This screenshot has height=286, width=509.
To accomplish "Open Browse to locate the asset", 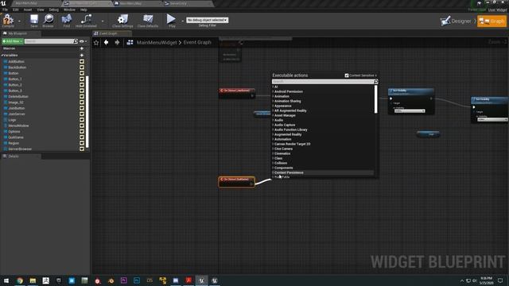I will [x=48, y=21].
